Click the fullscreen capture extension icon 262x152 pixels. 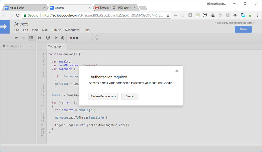205,15
